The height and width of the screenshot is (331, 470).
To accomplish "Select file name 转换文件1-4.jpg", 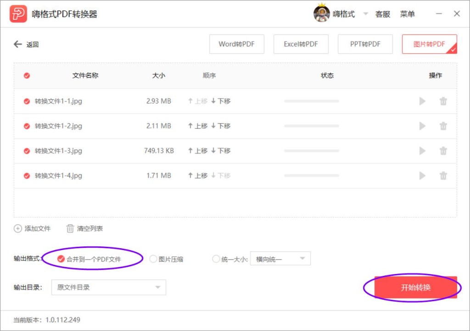I will click(x=58, y=176).
